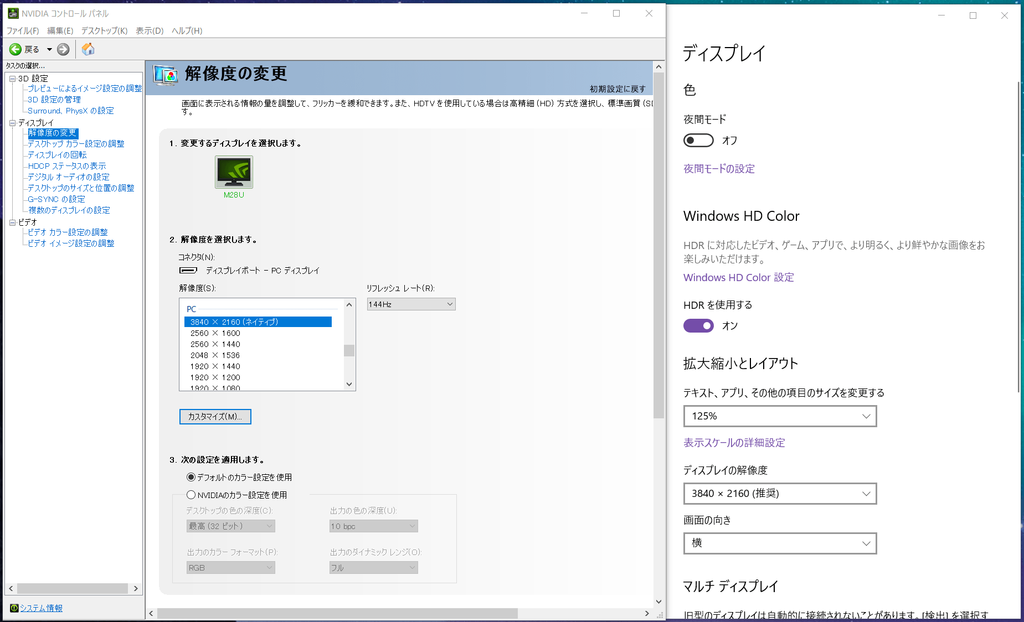This screenshot has width=1024, height=622.
Task: Click main panel vertical scroll-down arrow
Action: pos(658,602)
